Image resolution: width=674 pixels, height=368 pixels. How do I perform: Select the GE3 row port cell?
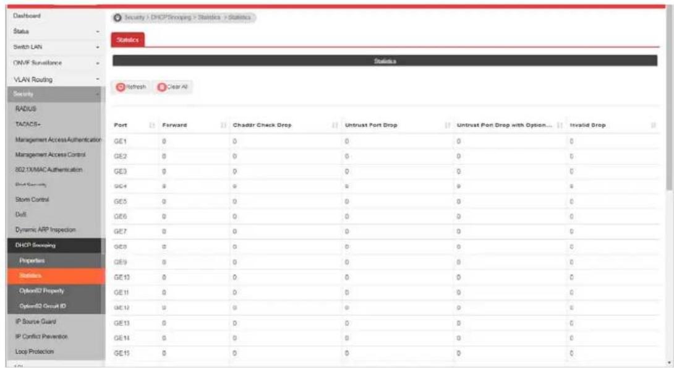coord(120,171)
